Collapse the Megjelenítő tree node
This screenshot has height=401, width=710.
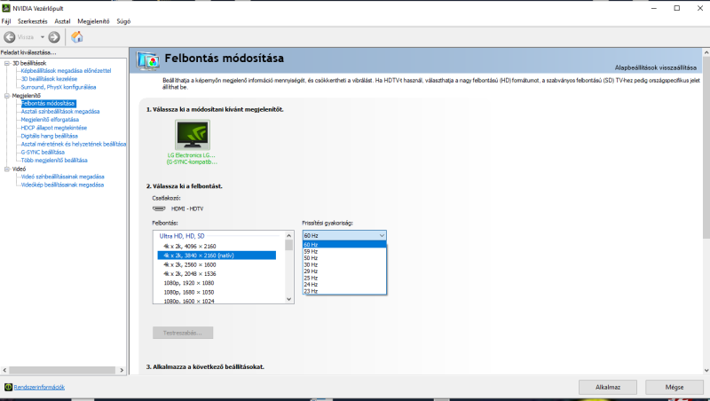[x=7, y=96]
